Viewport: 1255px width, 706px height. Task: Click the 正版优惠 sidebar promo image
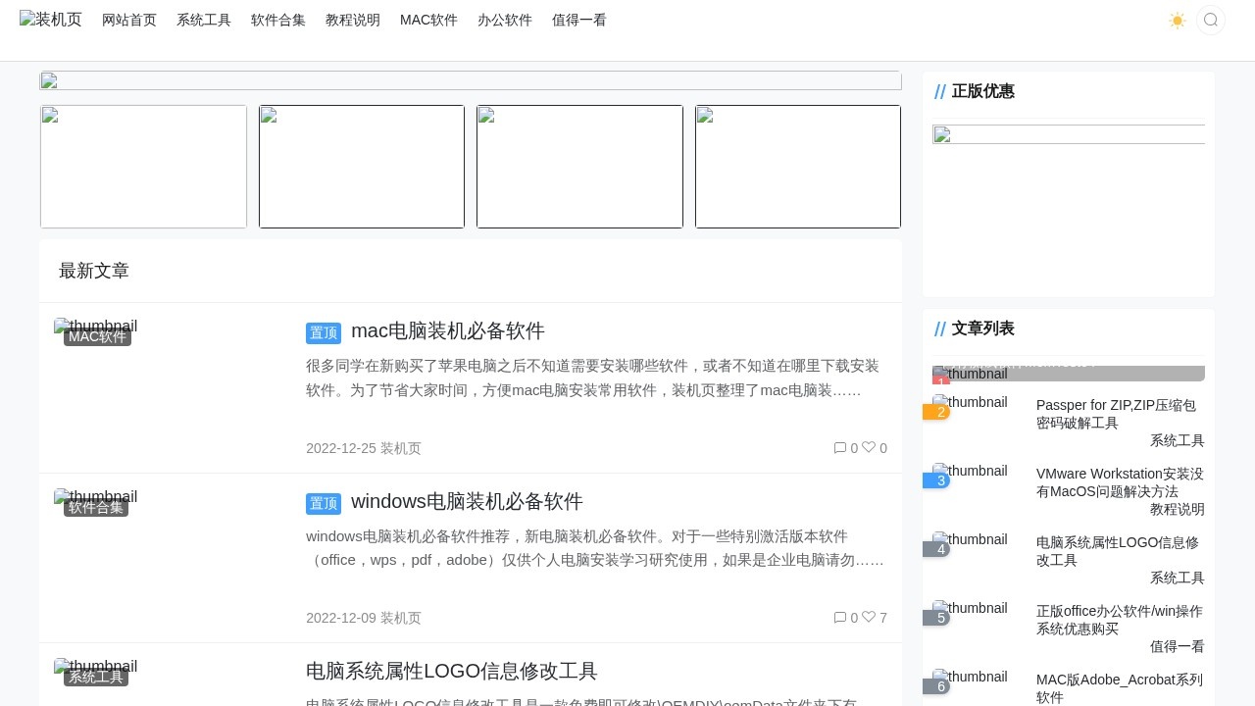coord(1069,134)
